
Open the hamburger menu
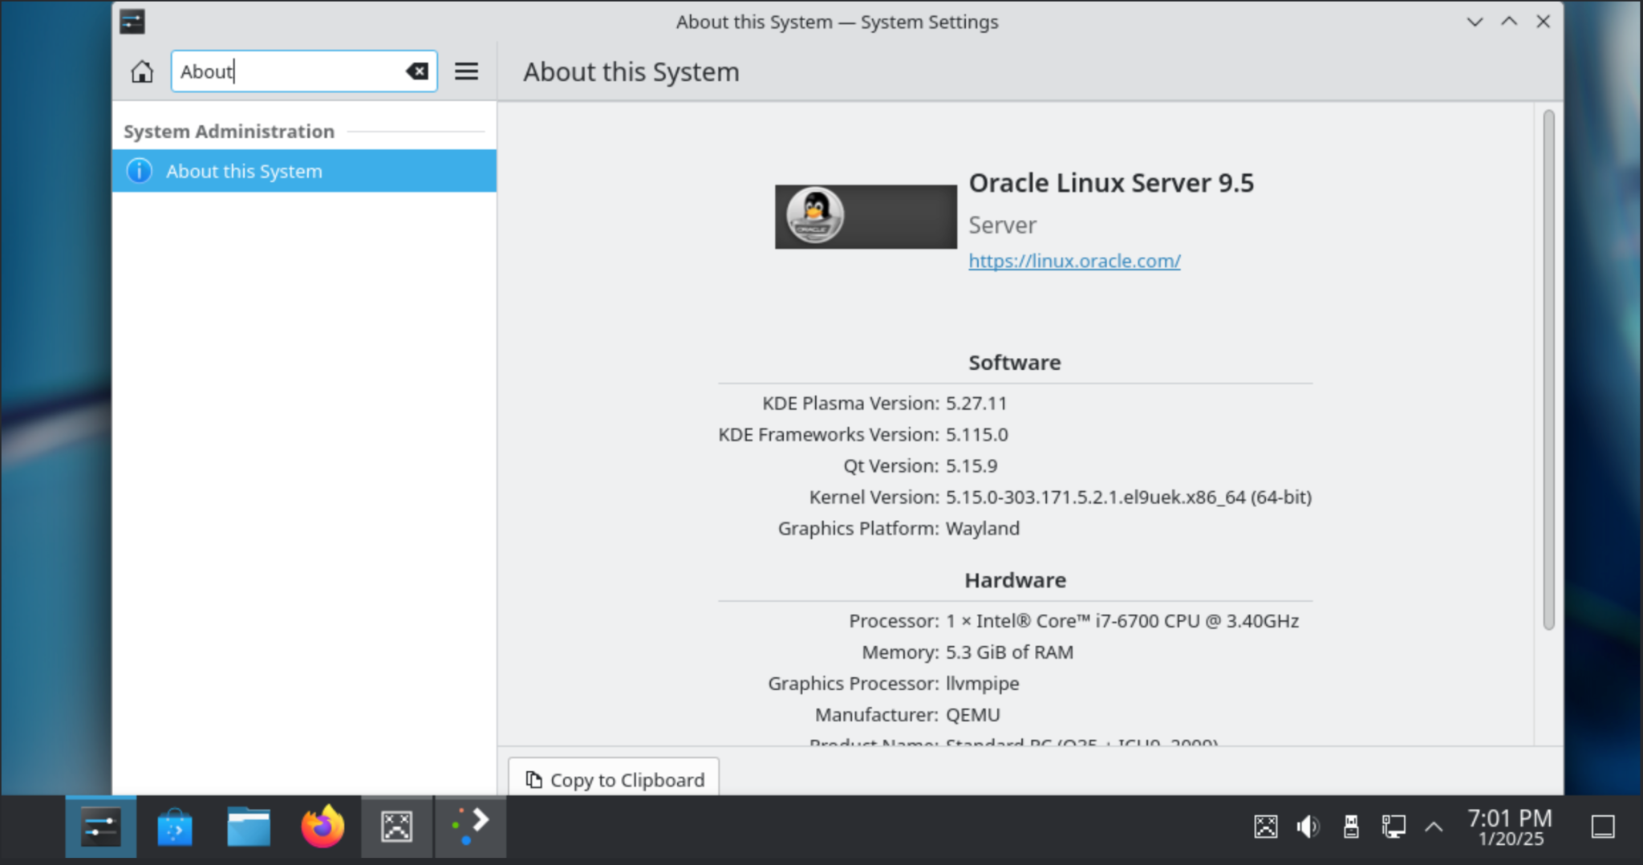tap(466, 72)
